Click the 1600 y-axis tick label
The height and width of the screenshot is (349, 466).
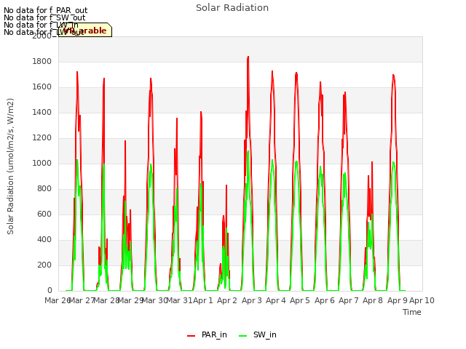coord(42,87)
